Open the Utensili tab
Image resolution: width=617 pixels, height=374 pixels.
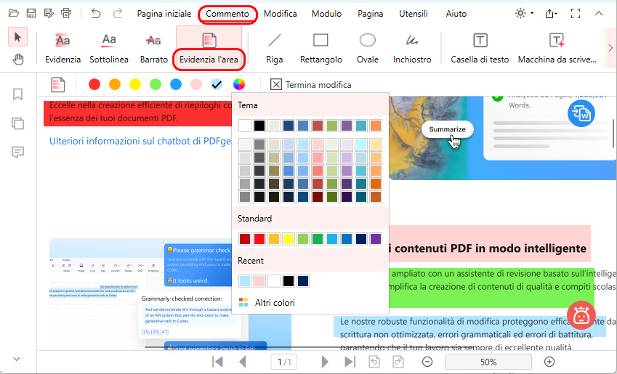(414, 14)
